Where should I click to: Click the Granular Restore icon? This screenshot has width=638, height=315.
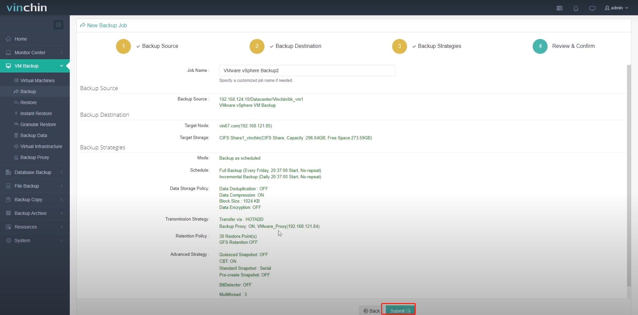pos(16,124)
